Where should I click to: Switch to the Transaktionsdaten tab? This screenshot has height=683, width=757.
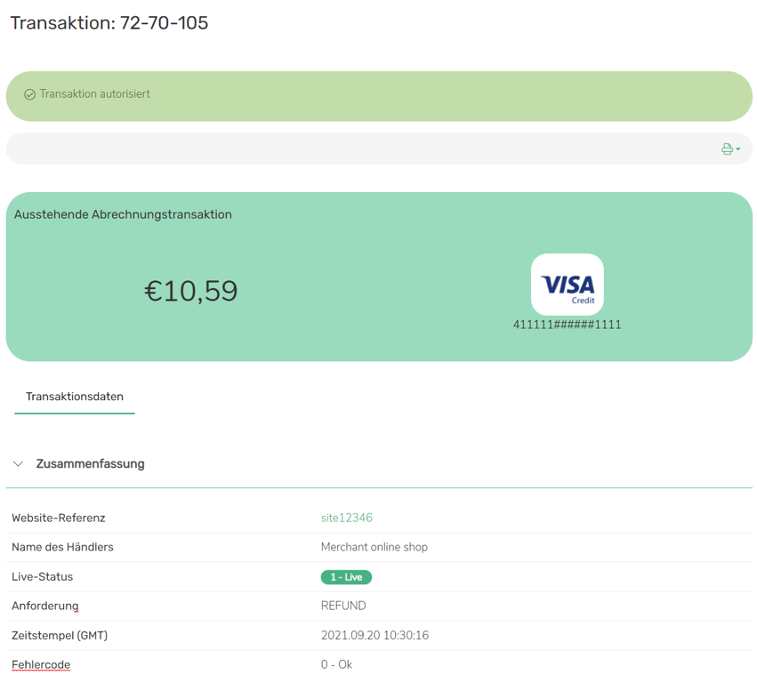point(75,397)
